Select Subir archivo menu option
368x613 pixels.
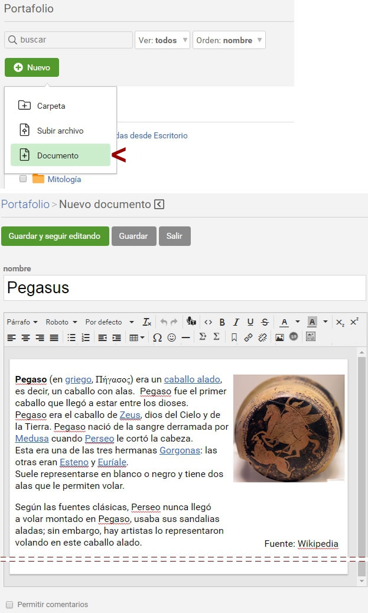coord(60,131)
